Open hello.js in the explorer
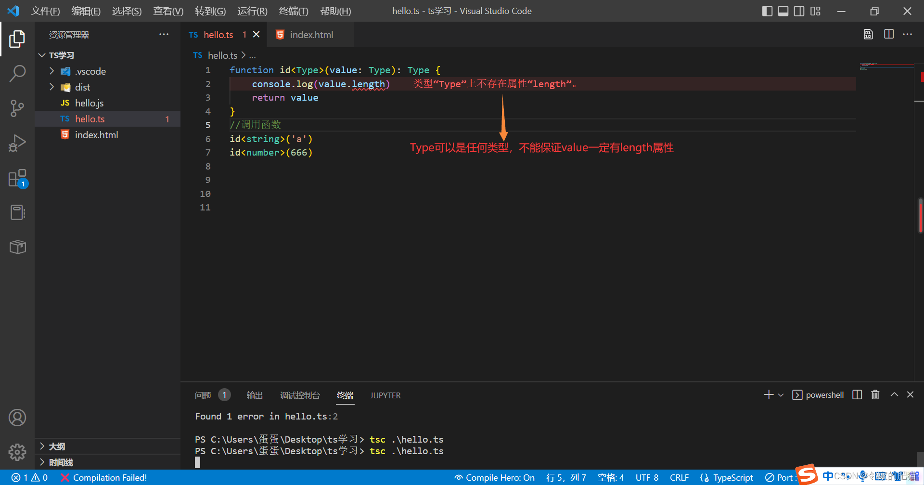Image resolution: width=924 pixels, height=485 pixels. 107,103
